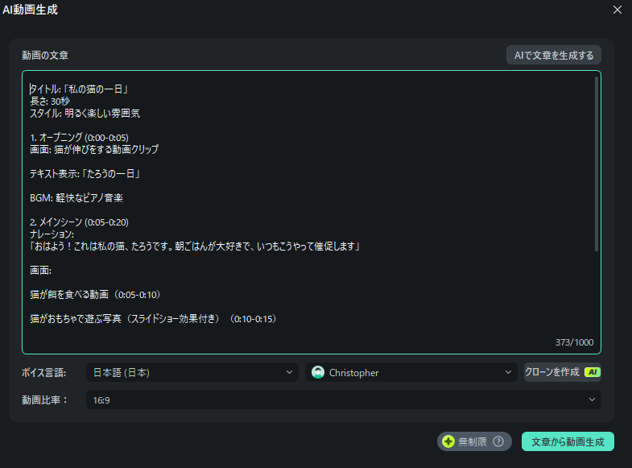The height and width of the screenshot is (468, 632).
Task: Click the line '猫が餌を食べる動画 (0:05-0:10)'
Action: pyautogui.click(x=96, y=295)
